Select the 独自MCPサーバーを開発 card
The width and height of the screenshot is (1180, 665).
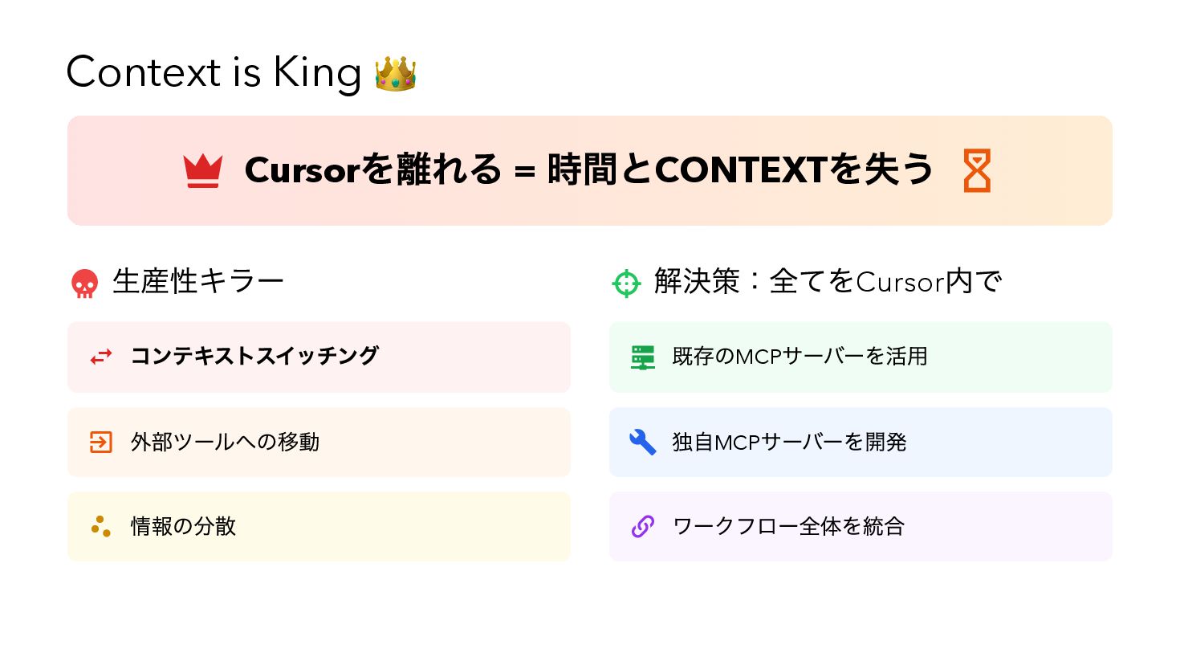point(861,442)
